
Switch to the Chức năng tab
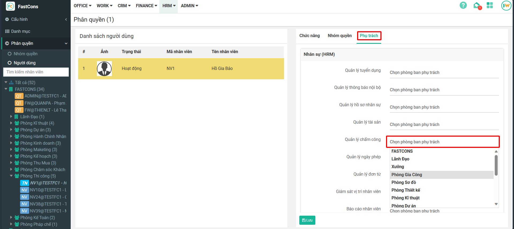click(309, 35)
